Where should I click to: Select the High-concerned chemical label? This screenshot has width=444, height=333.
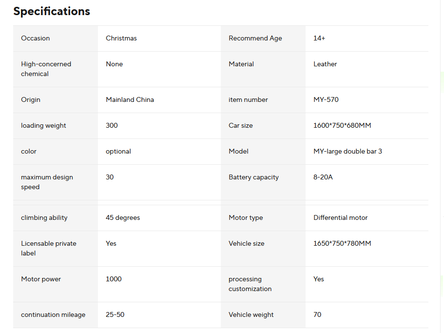(46, 69)
